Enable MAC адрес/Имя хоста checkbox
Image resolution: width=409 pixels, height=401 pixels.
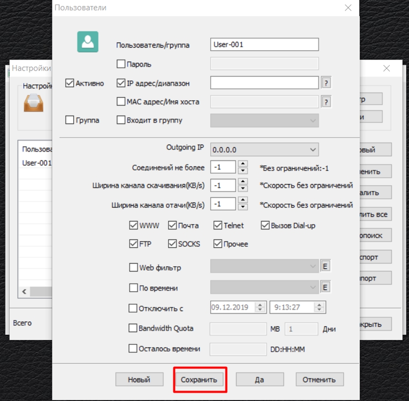coord(121,101)
